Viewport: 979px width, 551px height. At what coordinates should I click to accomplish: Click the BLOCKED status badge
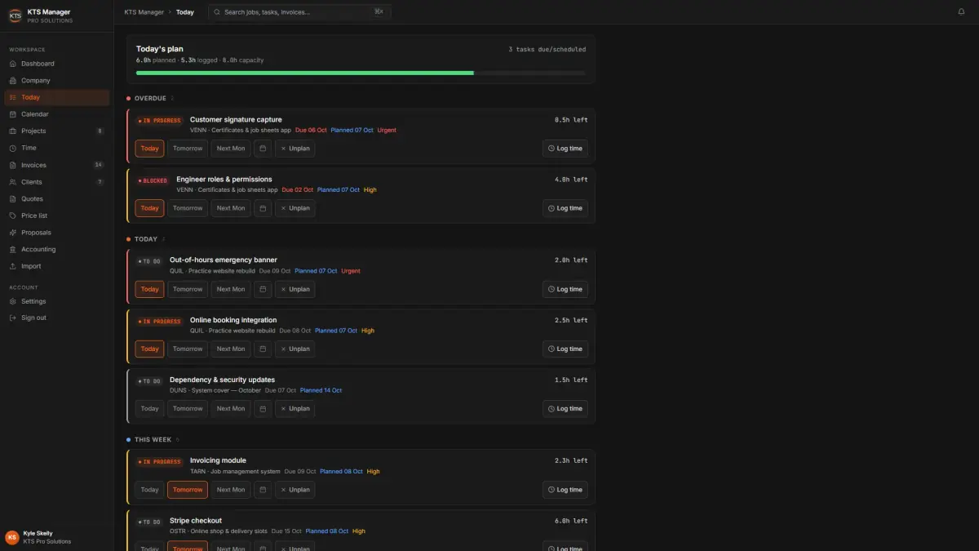153,180
